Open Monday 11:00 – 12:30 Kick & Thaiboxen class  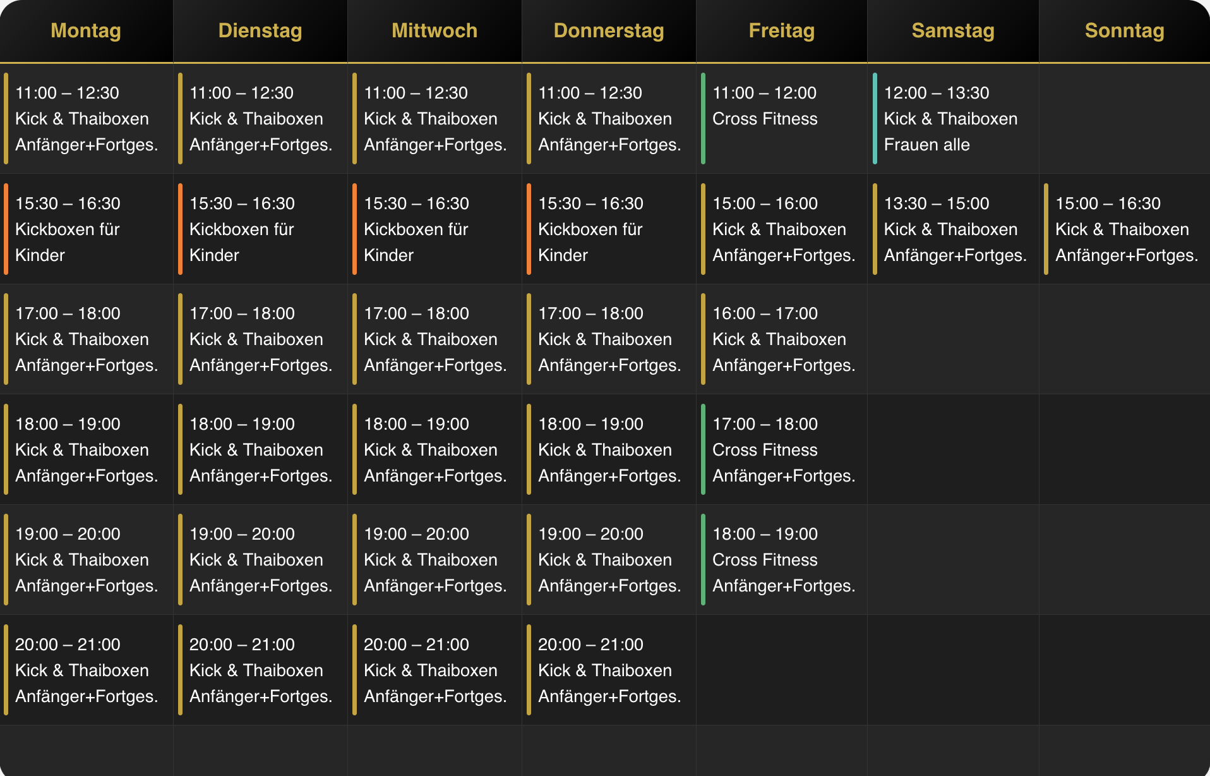tap(87, 118)
